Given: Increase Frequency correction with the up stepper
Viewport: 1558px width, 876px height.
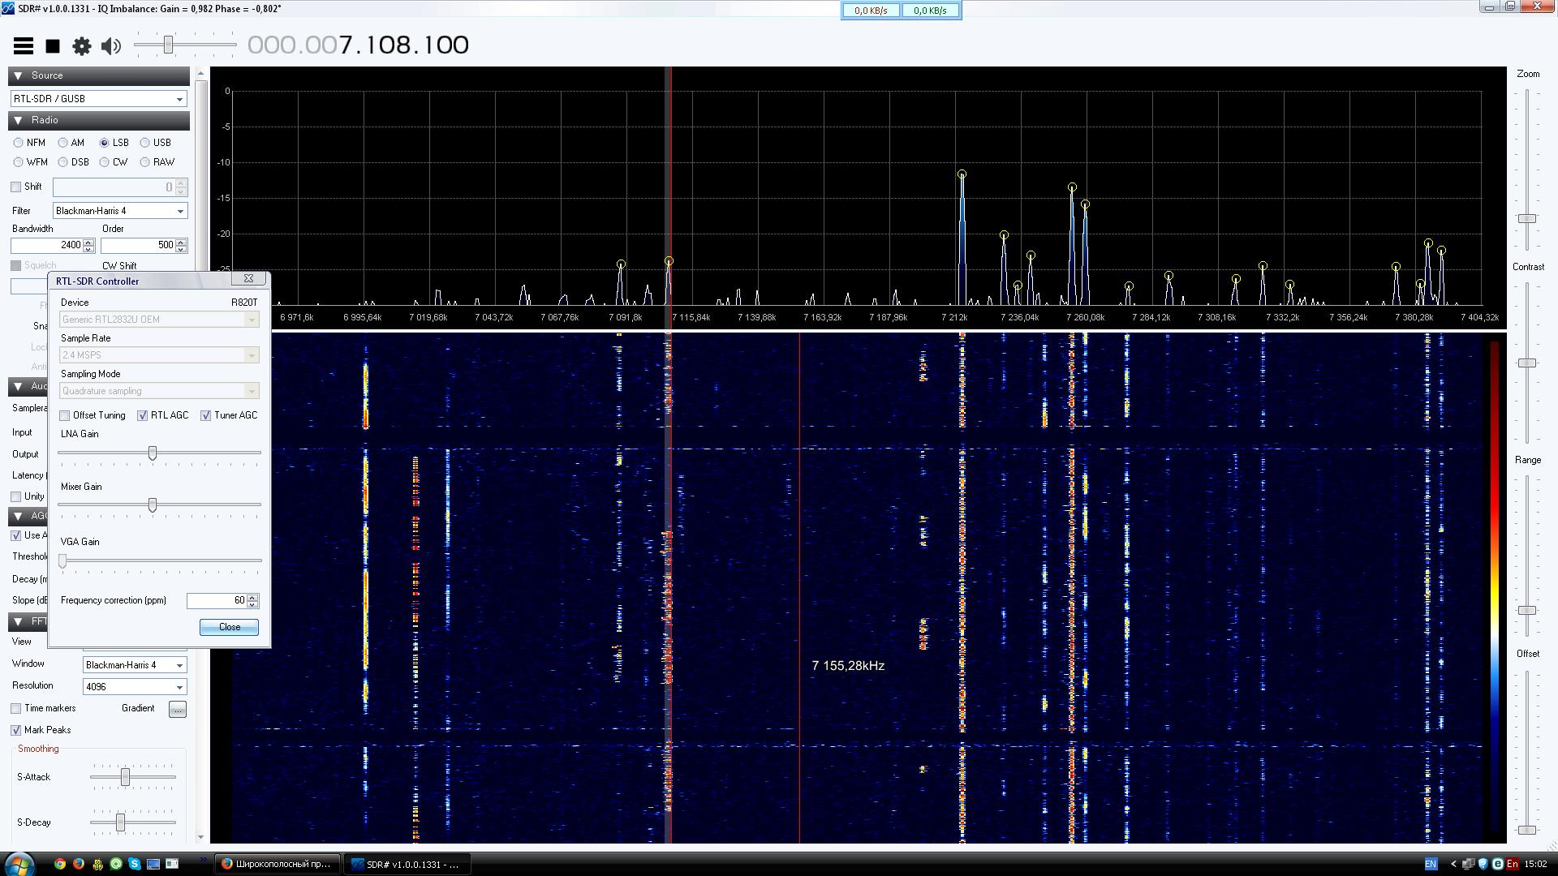Looking at the screenshot, I should [x=253, y=598].
